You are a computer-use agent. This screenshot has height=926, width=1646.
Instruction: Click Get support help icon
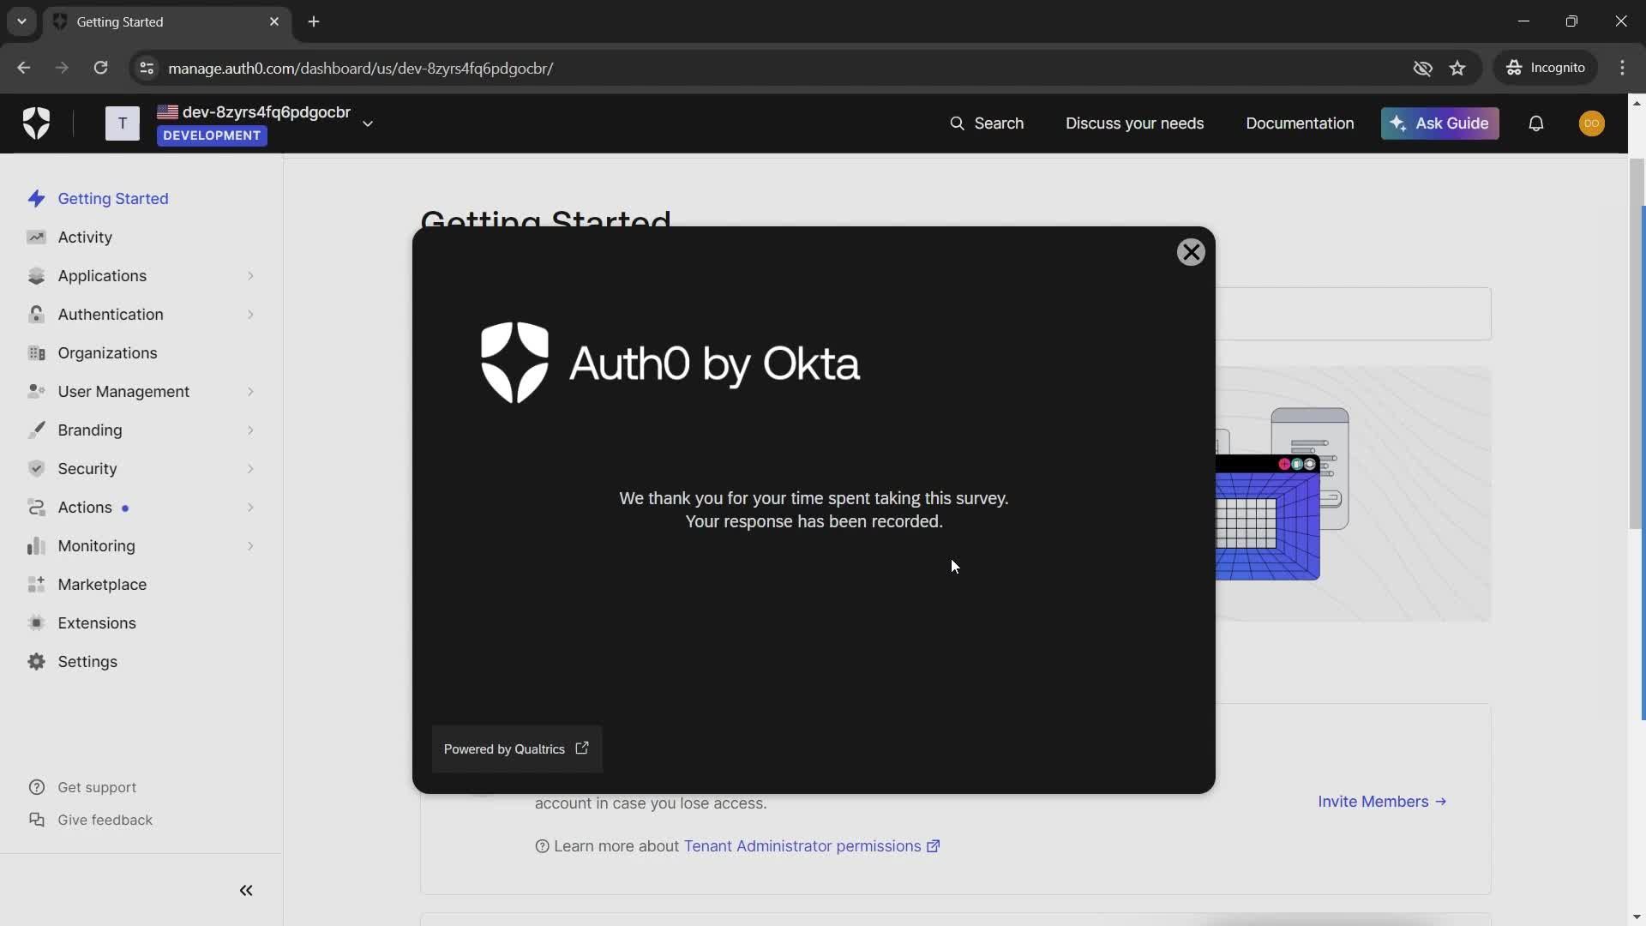(x=36, y=787)
